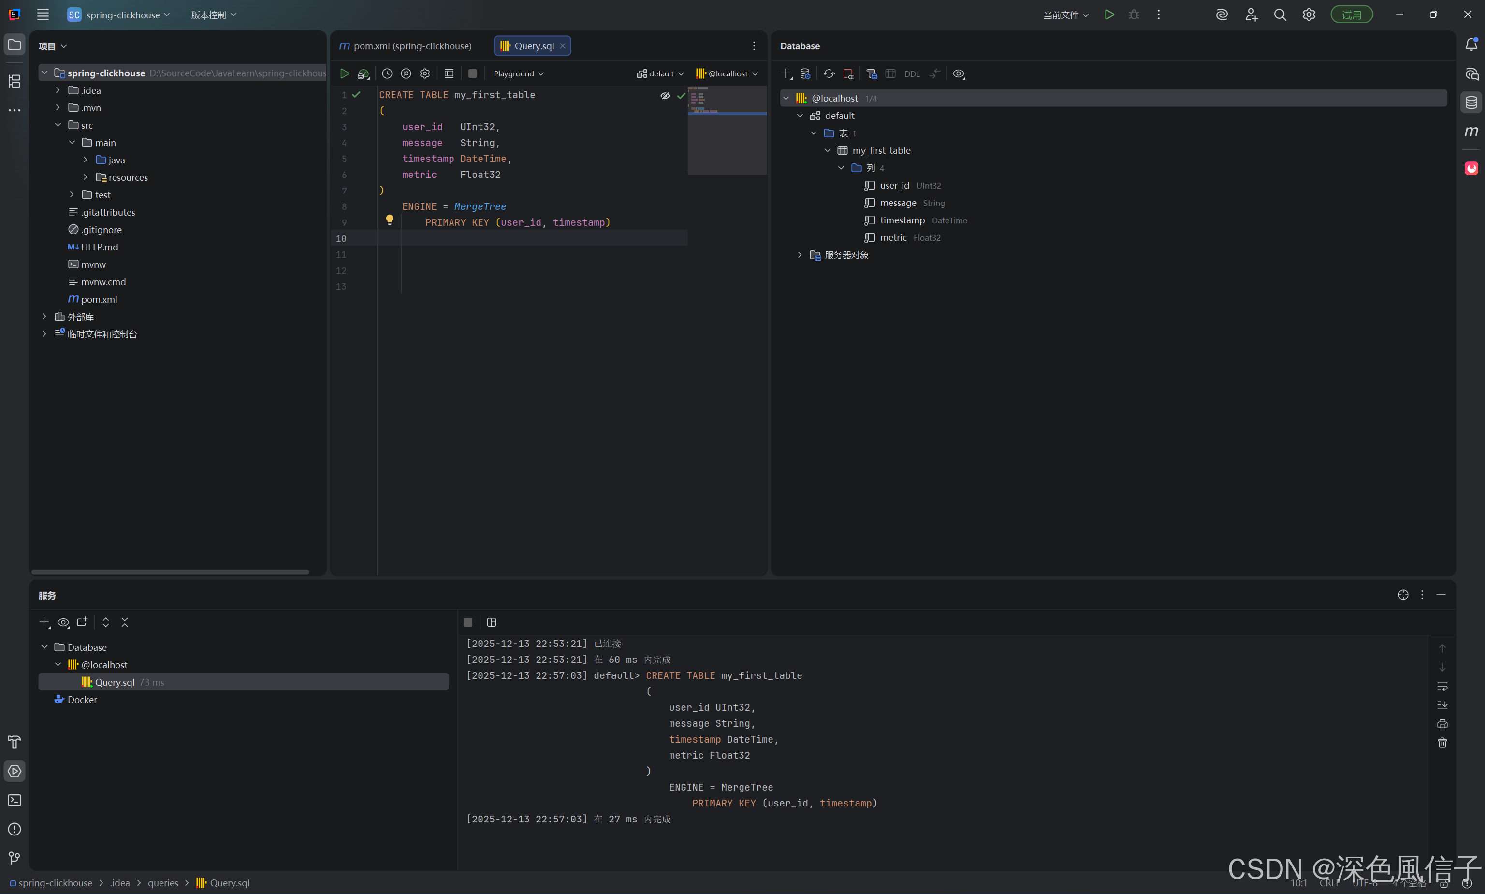Open the Maven tool window icon
1485x894 pixels.
1471,132
